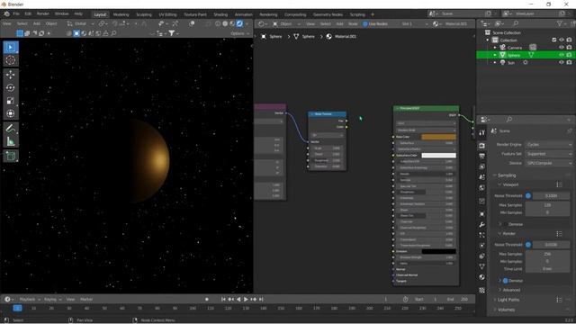Open the File menu
This screenshot has height=324, width=576.
pyautogui.click(x=16, y=14)
